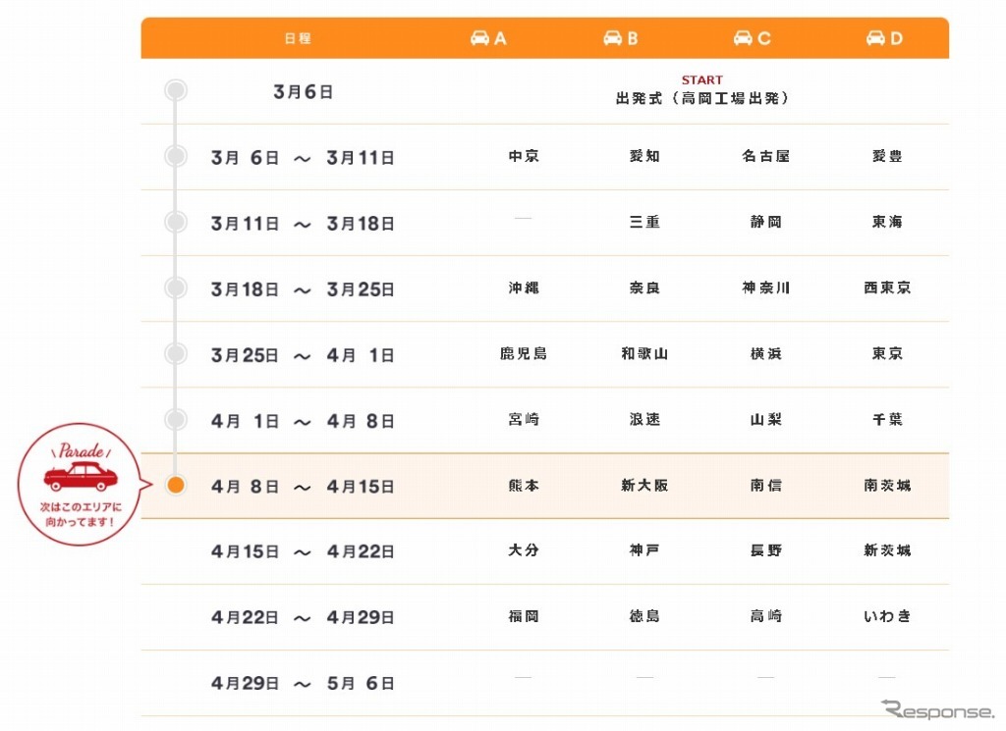The image size is (1006, 731).
Task: Click the 日程 column header
Action: 298,39
